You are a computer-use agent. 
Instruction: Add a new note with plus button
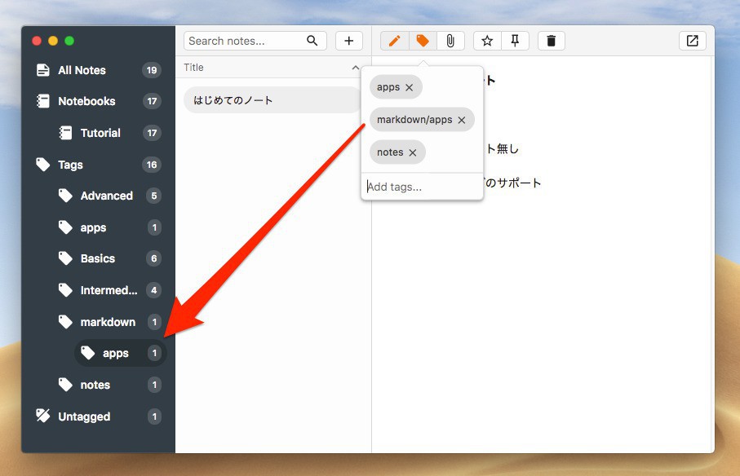pos(349,41)
